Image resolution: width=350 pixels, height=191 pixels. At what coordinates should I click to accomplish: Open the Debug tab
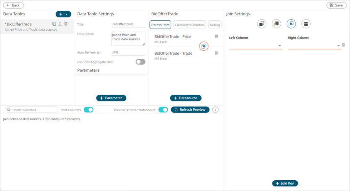215,25
